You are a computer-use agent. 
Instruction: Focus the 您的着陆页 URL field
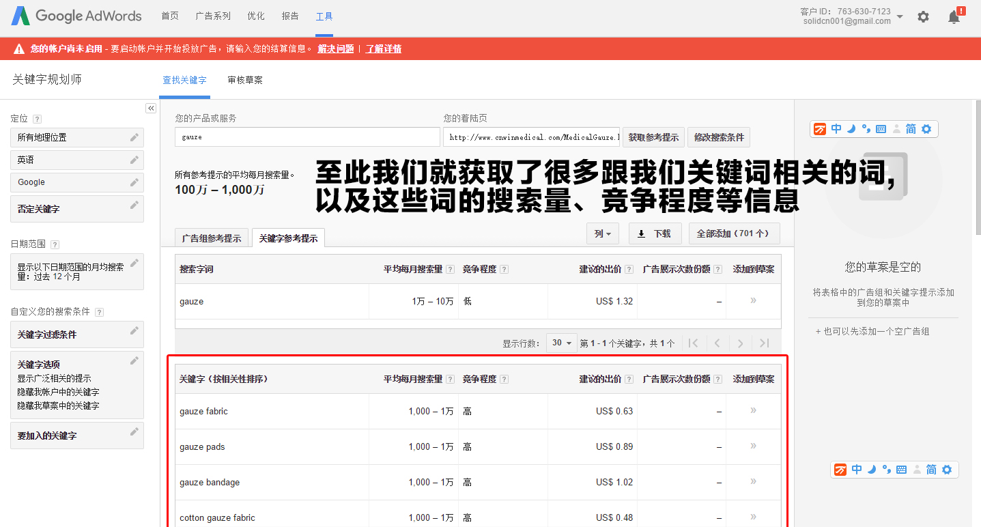click(531, 137)
